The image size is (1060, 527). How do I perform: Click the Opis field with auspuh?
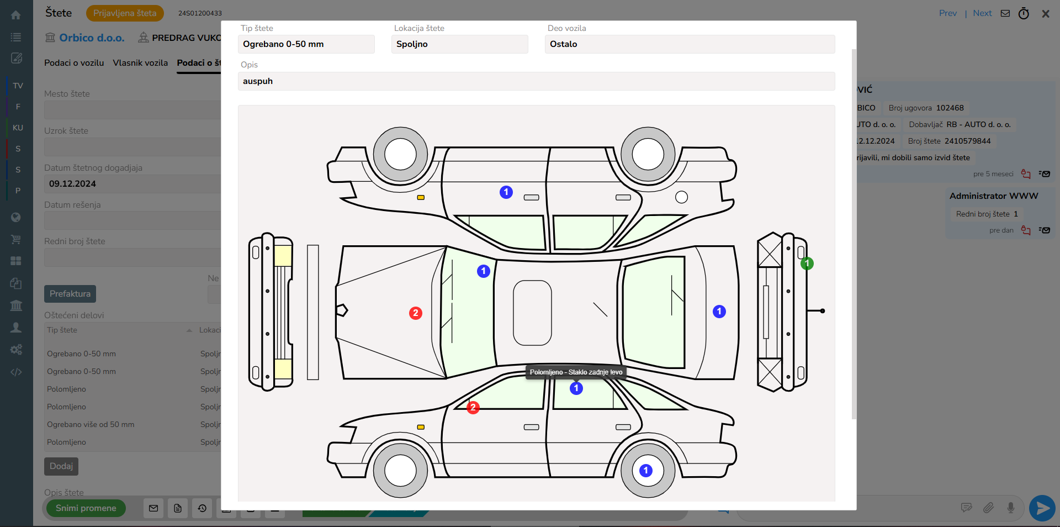(537, 81)
